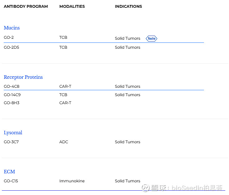Screen dimensions: 229x195
Task: Select the GO-8H3 program entry
Action: (x=11, y=103)
